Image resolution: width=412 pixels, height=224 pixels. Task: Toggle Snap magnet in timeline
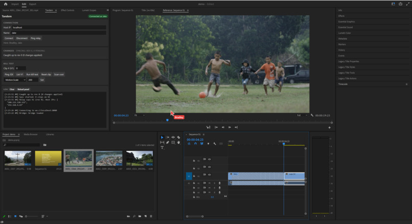[195, 144]
